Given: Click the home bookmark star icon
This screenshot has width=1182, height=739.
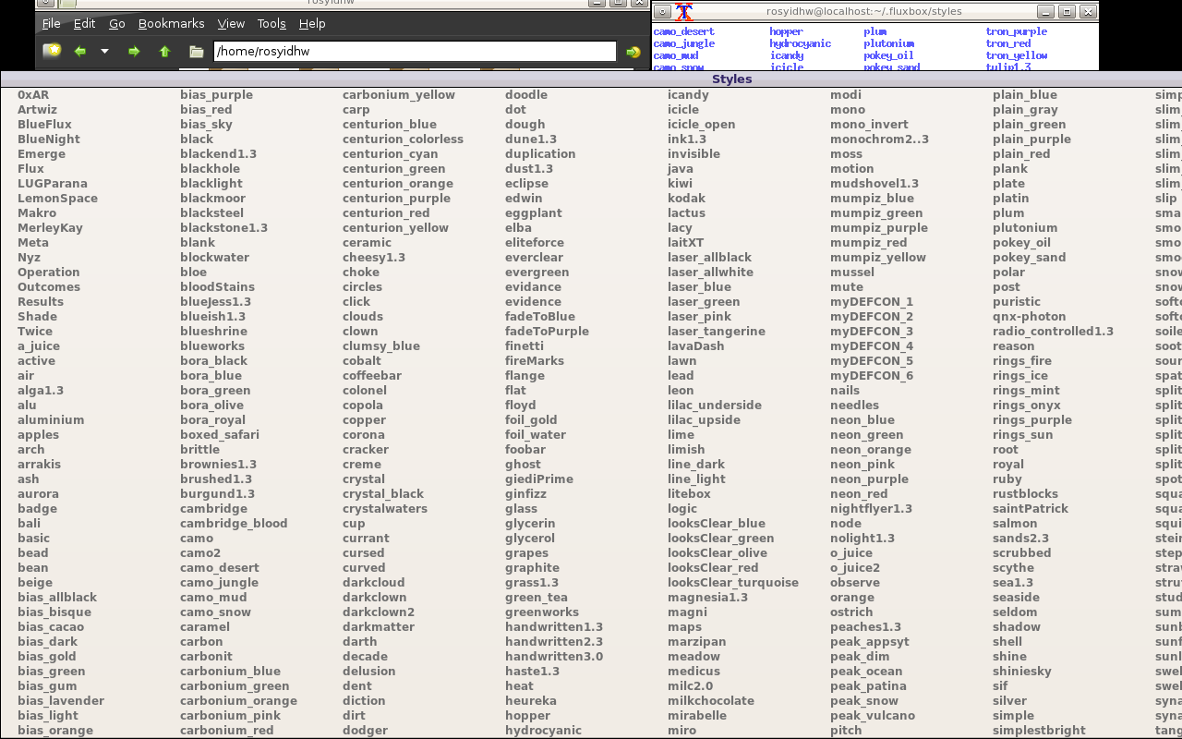Looking at the screenshot, I should (x=52, y=51).
